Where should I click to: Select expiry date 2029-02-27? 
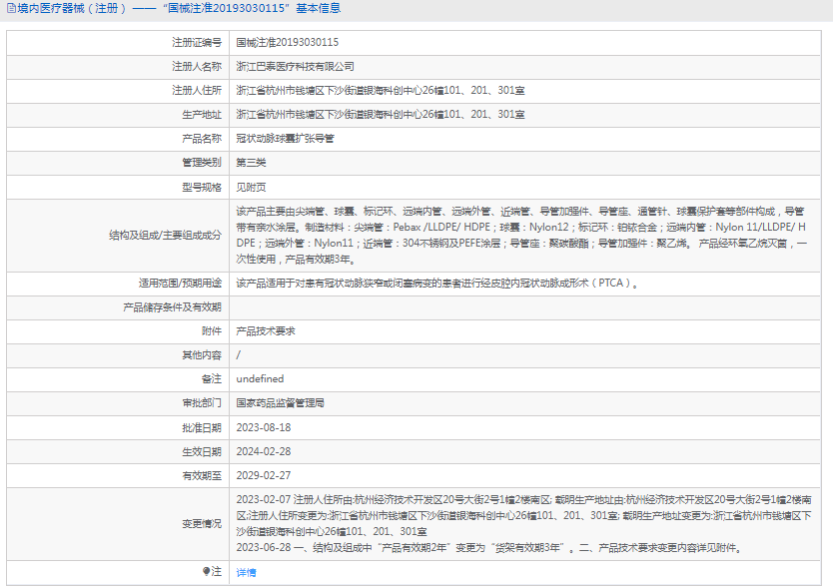click(264, 475)
